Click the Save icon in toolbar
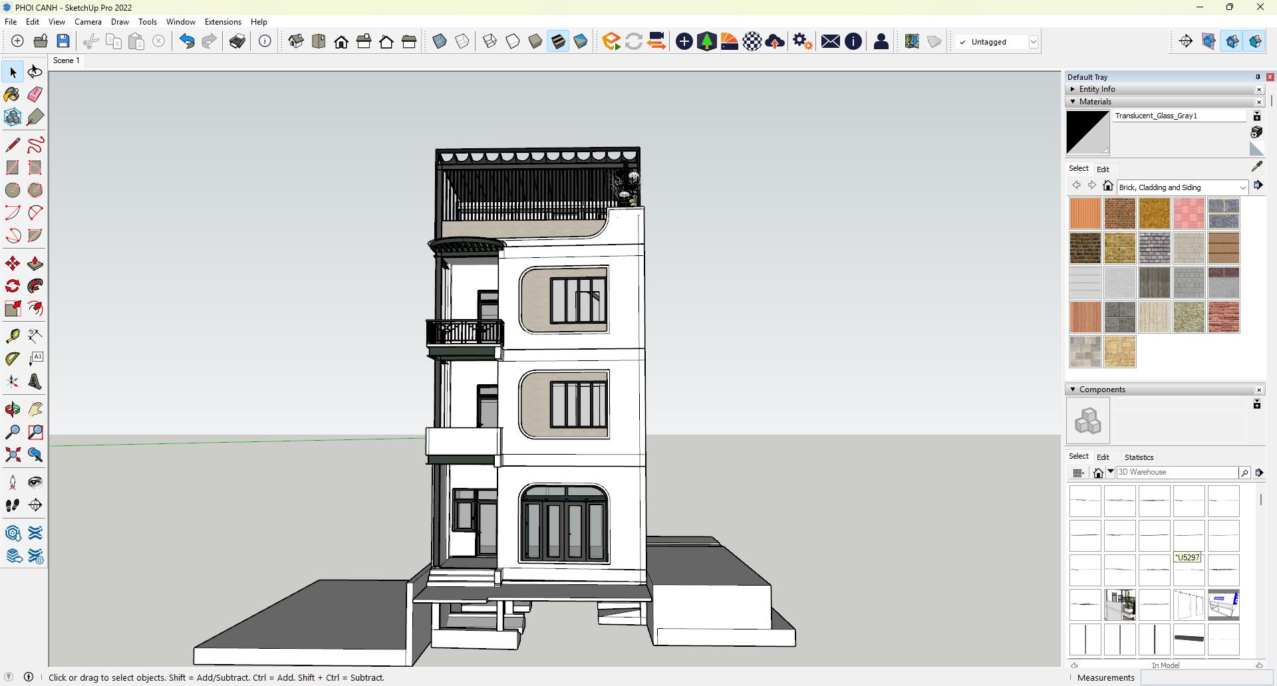1277x686 pixels. 63,42
